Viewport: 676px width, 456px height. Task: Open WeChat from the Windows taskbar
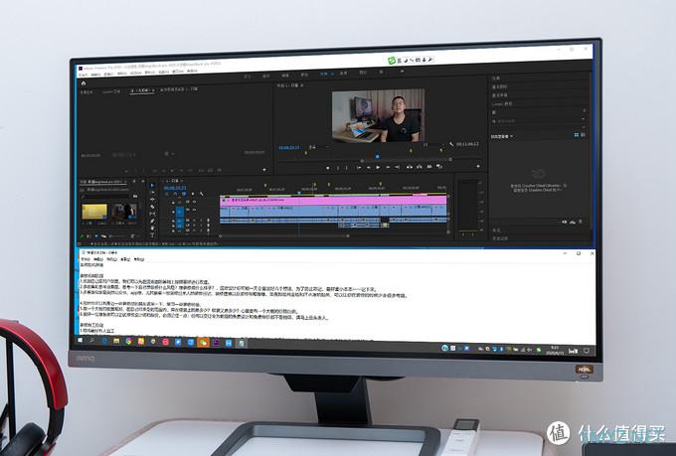(x=203, y=342)
